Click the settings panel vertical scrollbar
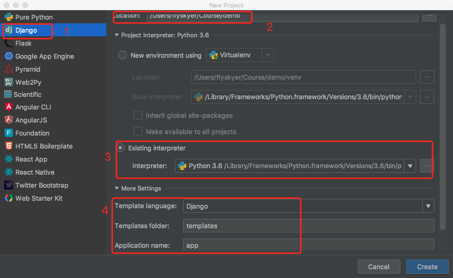The width and height of the screenshot is (453, 278). 443,127
